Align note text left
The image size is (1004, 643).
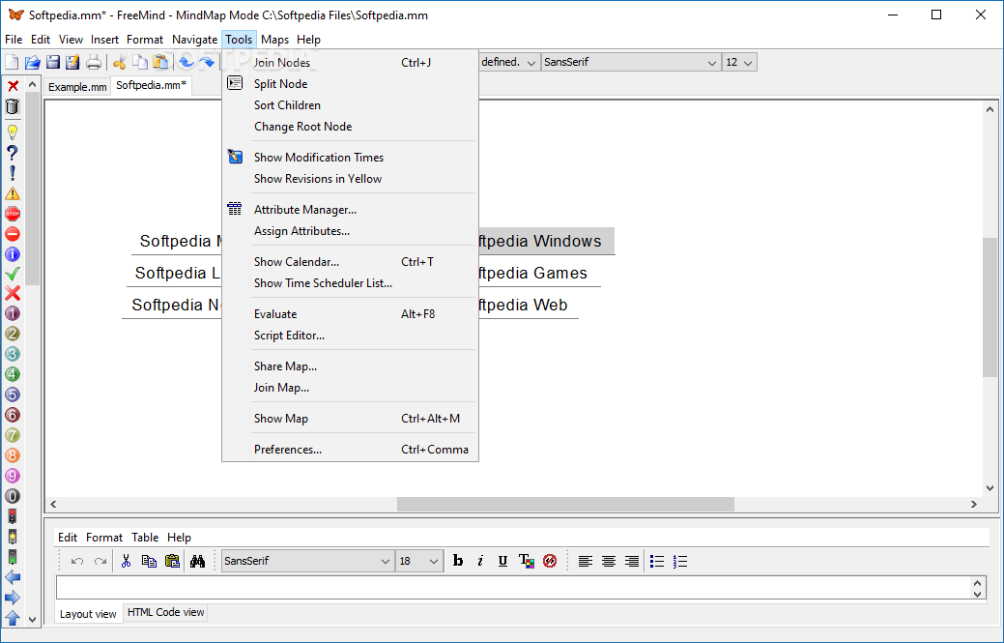pyautogui.click(x=586, y=561)
